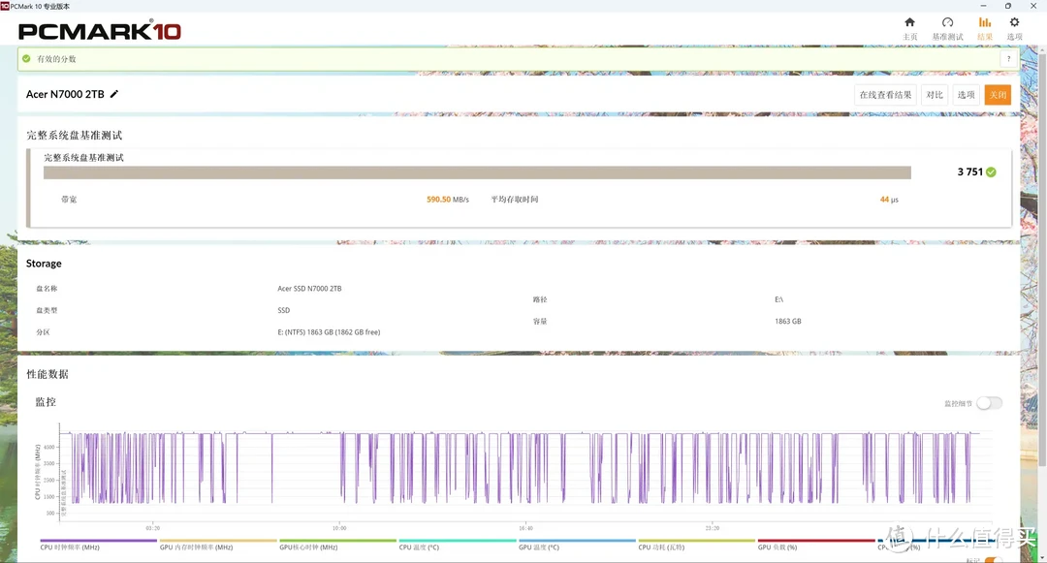This screenshot has height=563, width=1047.
Task: Click the 性能数据 section heading
Action: (x=48, y=374)
